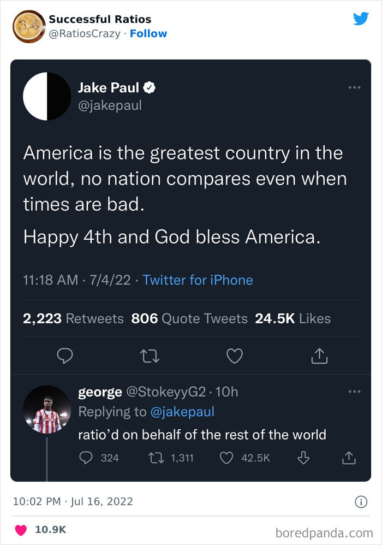Click the share icon on george's reply

click(x=348, y=458)
